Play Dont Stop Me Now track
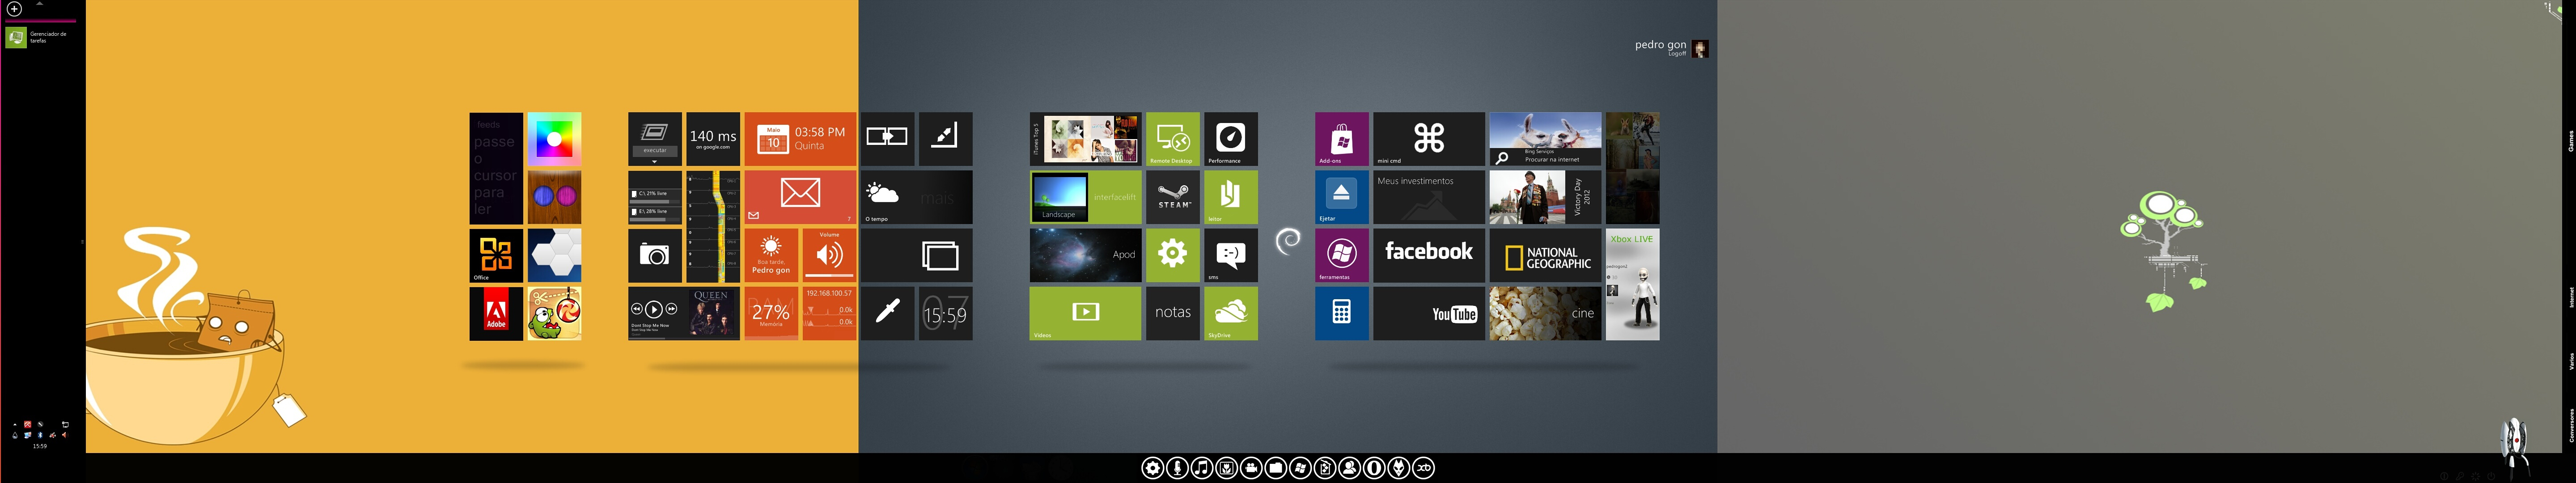This screenshot has height=483, width=2576. (654, 309)
